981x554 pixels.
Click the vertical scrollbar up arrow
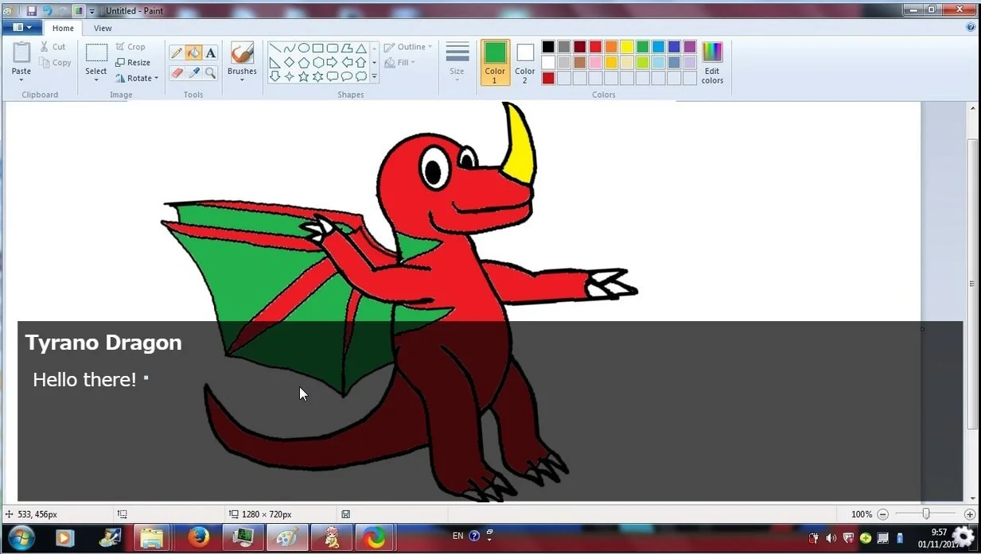pyautogui.click(x=972, y=107)
